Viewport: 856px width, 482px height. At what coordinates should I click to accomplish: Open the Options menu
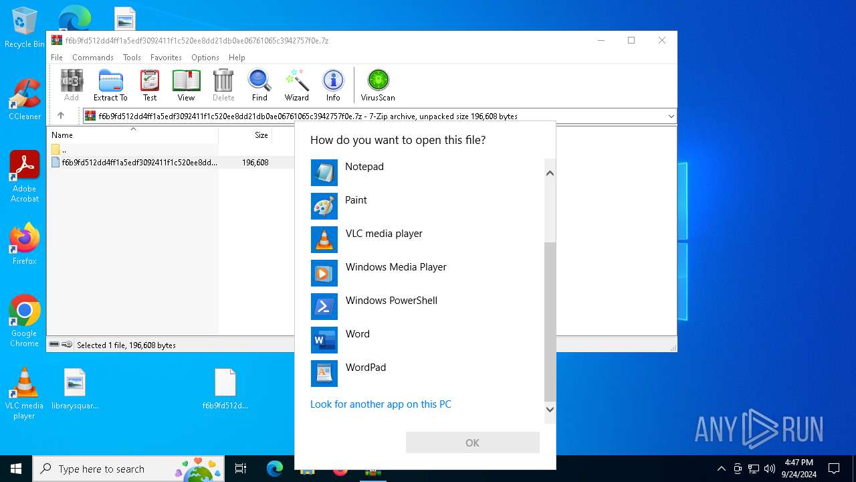click(x=205, y=58)
